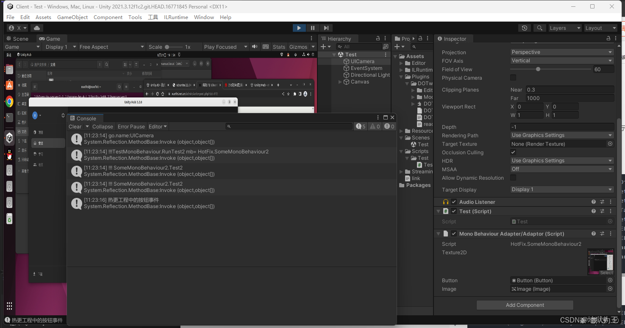Click the Add Component button

[x=525, y=305]
